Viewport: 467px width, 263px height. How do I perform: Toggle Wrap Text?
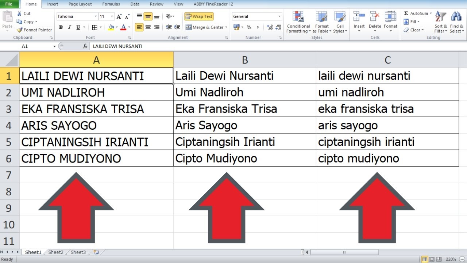[x=199, y=16]
